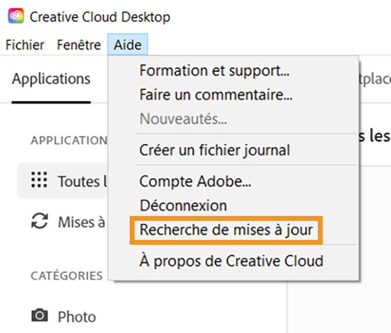The width and height of the screenshot is (391, 333).
Task: Click the refresh icon next to Mises à jour
Action: pos(39,222)
